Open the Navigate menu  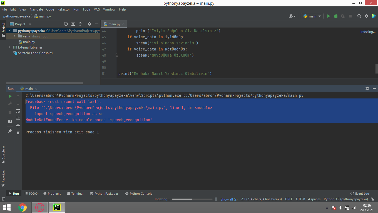click(36, 9)
